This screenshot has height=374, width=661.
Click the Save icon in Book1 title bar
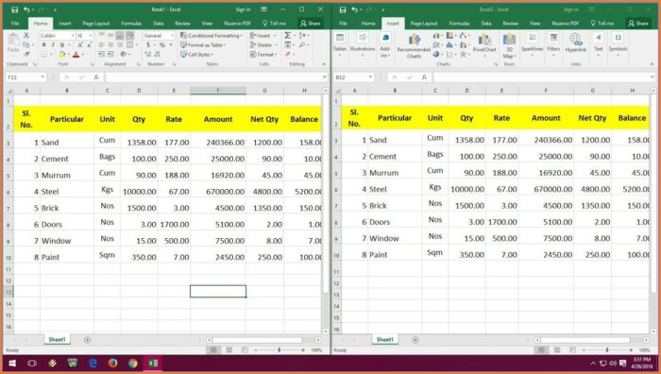pos(15,9)
